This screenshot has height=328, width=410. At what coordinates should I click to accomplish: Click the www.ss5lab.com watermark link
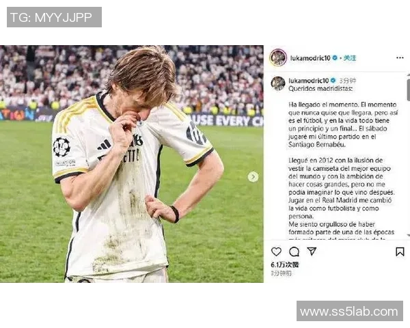tap(350, 311)
